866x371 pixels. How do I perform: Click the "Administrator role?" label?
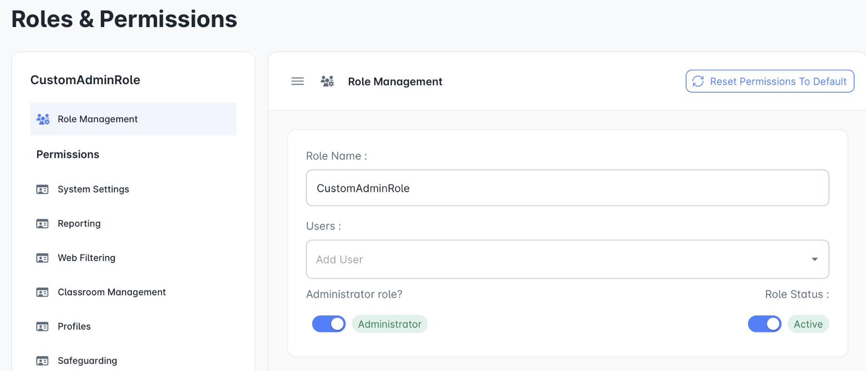[354, 294]
